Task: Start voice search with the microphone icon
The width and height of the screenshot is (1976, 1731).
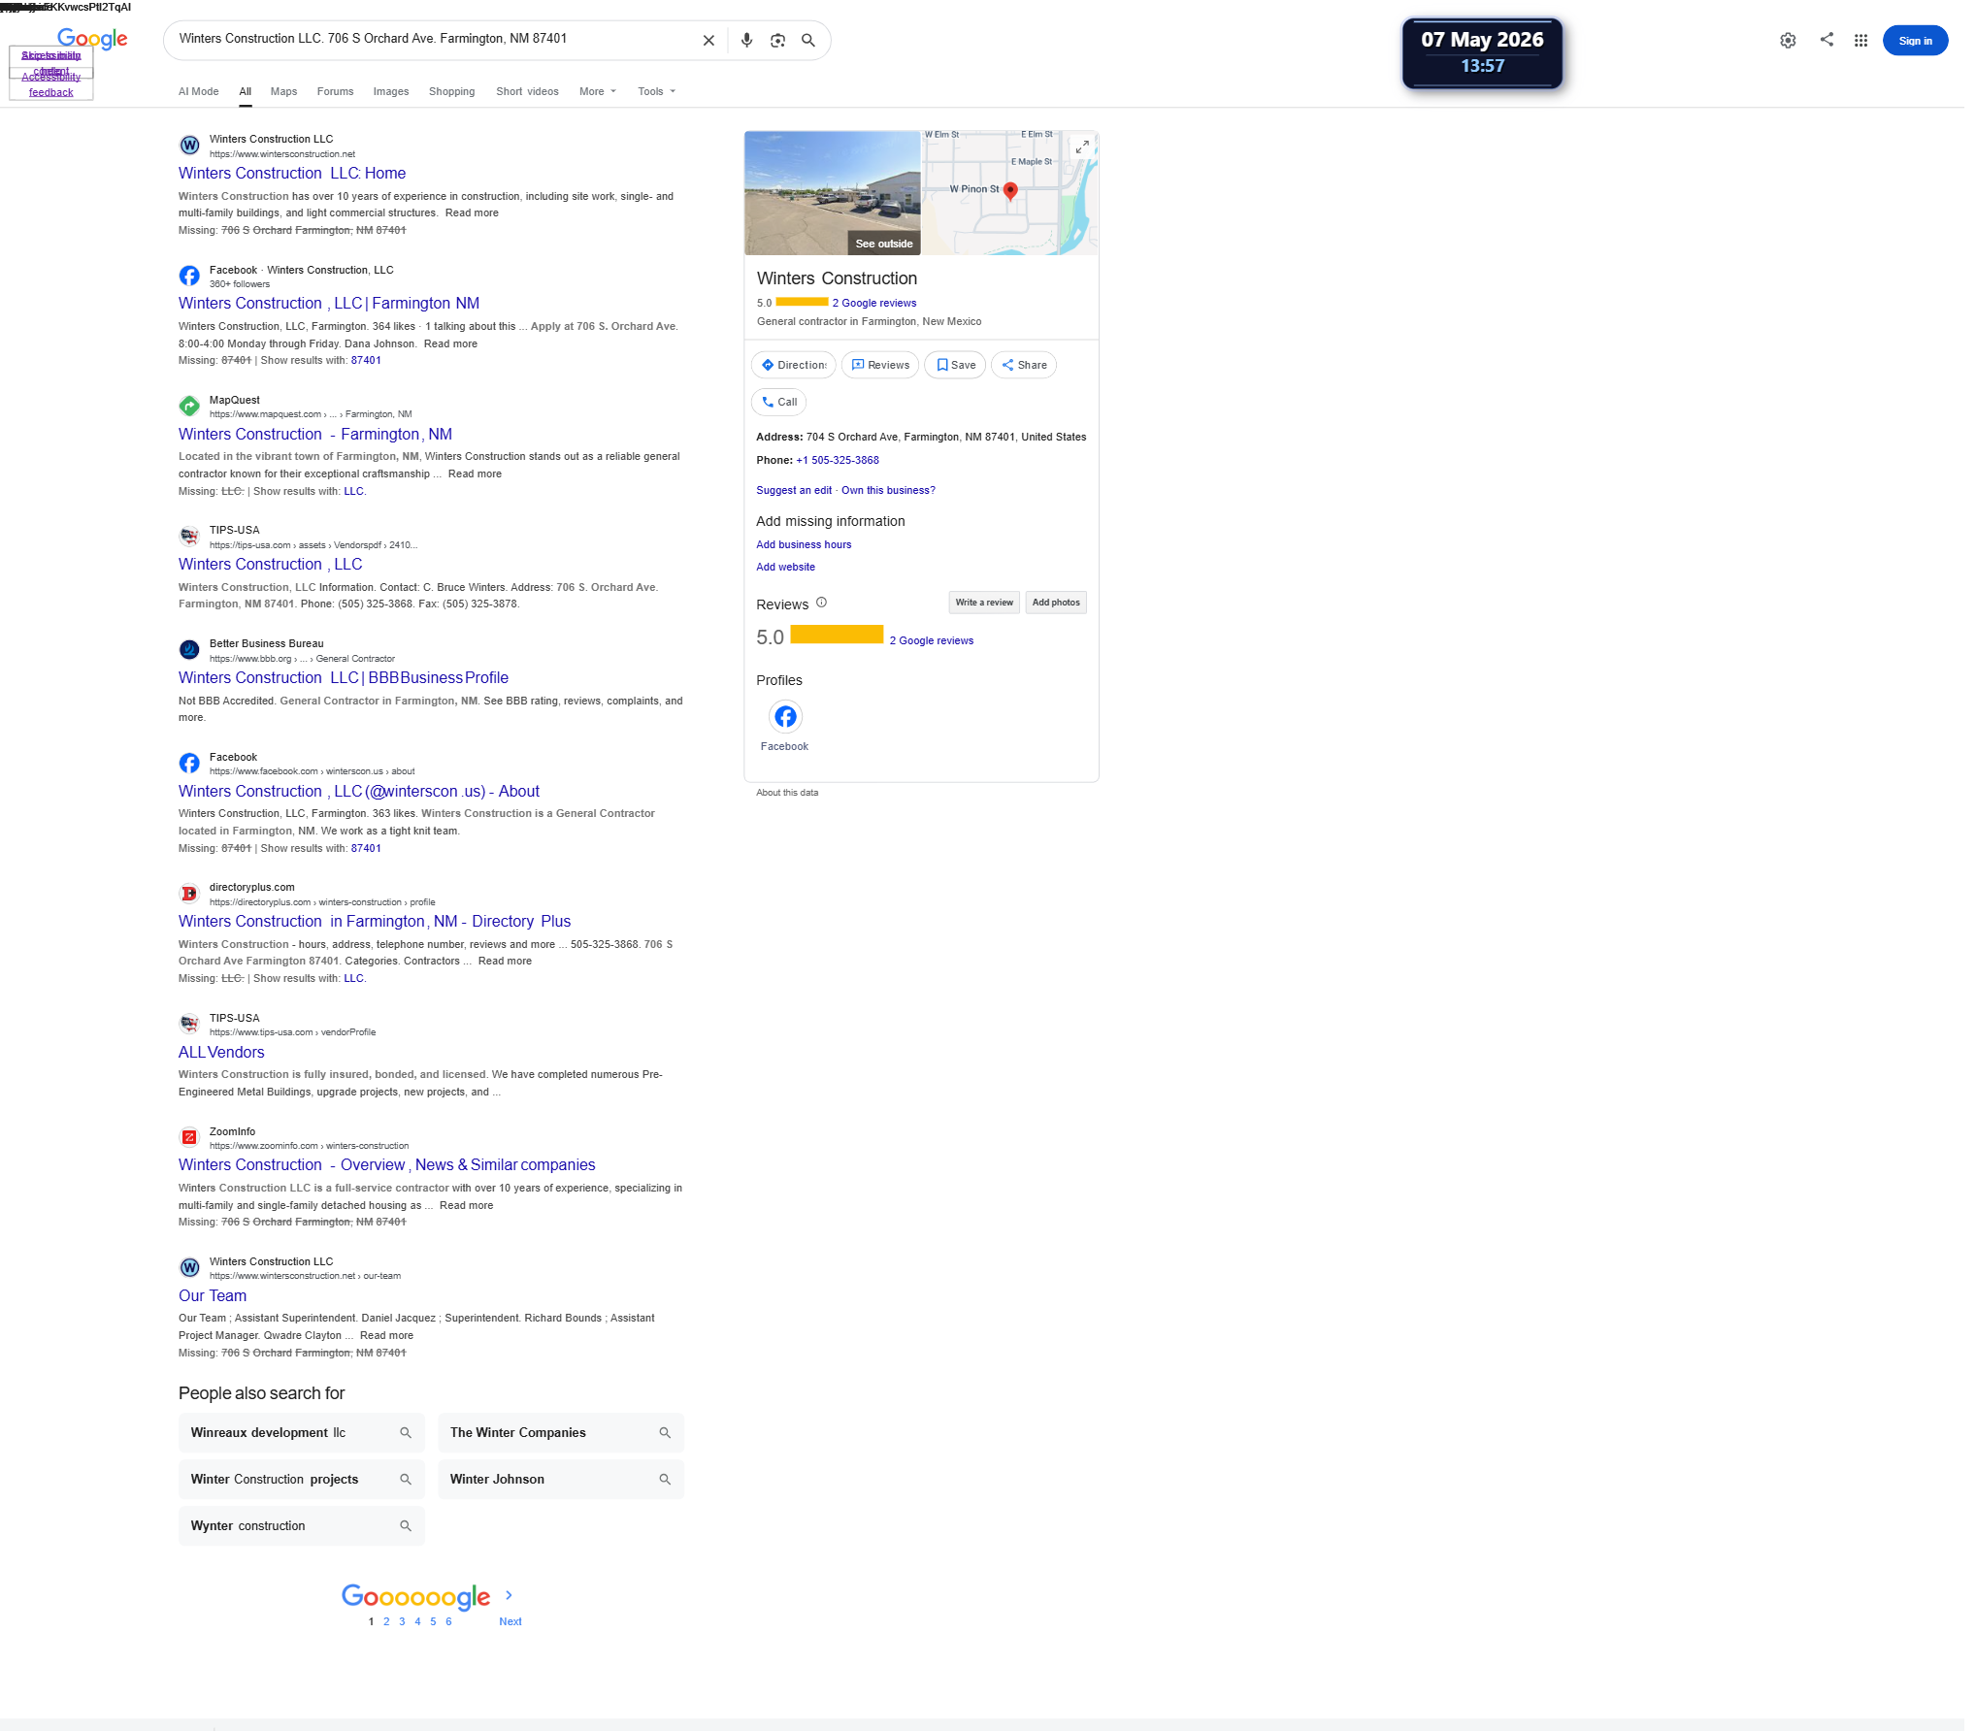Action: tap(746, 41)
